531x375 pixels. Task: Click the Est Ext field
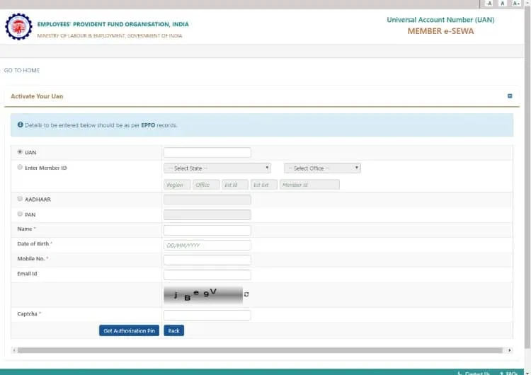(264, 185)
